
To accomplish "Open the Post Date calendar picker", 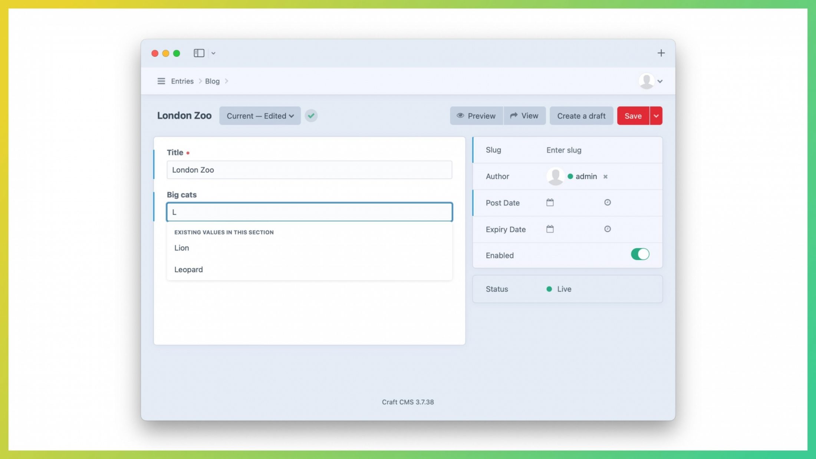I will point(550,202).
